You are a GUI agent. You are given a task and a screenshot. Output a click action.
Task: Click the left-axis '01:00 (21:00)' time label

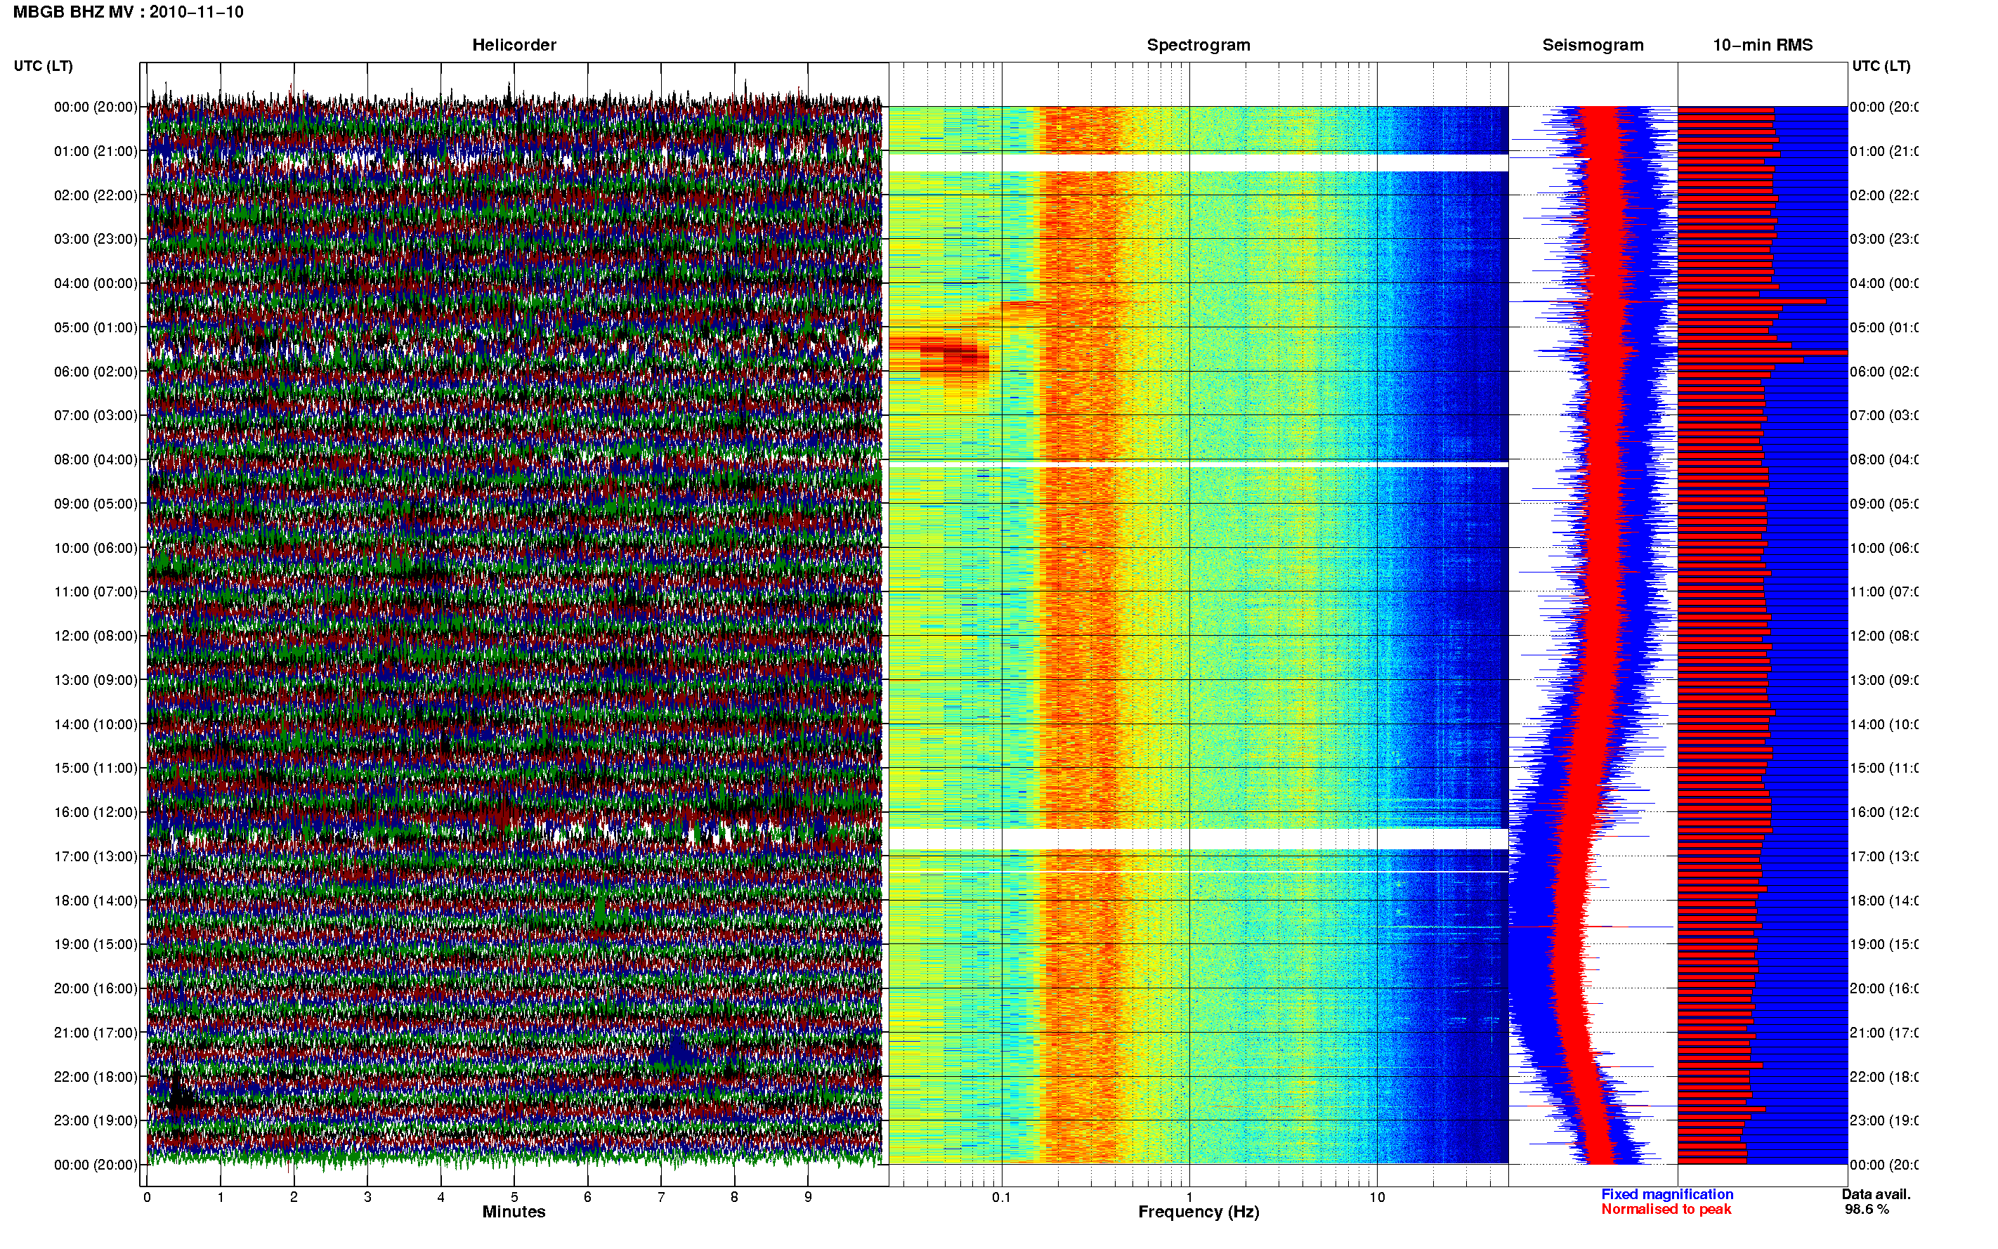pyautogui.click(x=96, y=151)
